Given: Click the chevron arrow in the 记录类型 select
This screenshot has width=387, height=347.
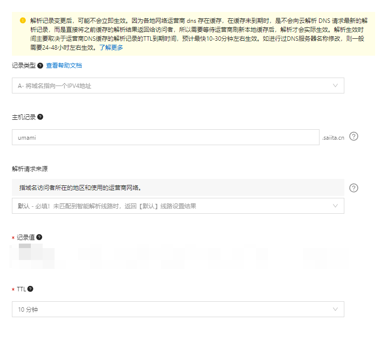Looking at the screenshot, I should click(335, 86).
